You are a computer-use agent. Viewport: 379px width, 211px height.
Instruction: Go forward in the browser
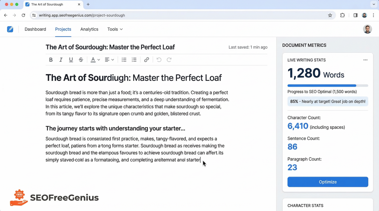coord(14,15)
